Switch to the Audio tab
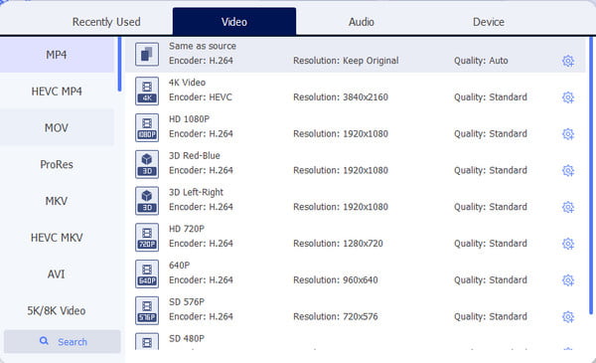Screen dimensions: 596x363 [362, 22]
